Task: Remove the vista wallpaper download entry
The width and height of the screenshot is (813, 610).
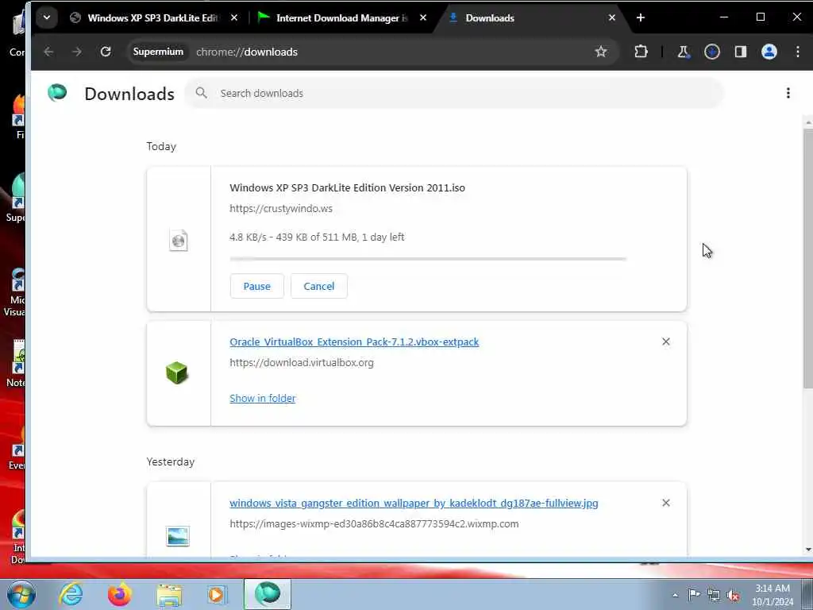Action: tap(666, 503)
